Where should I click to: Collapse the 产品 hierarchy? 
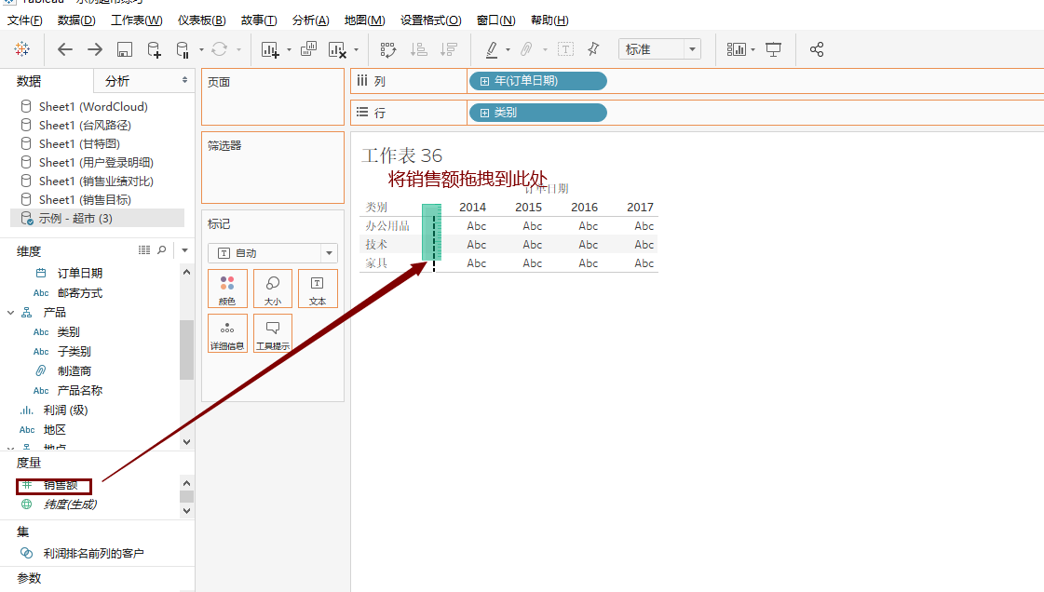[10, 312]
